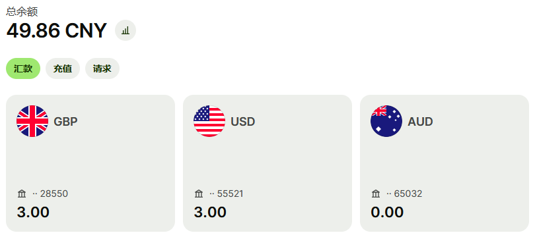
Task: Open the USD balance card
Action: [x=267, y=163]
